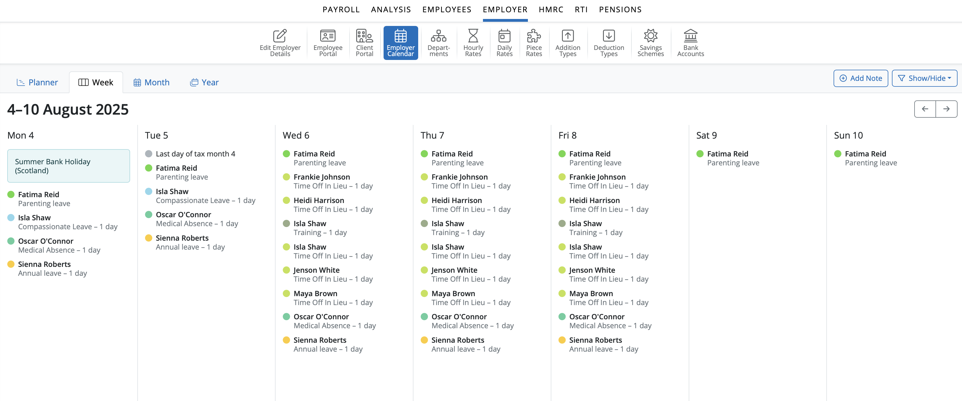Go to next week arrow

pyautogui.click(x=946, y=109)
